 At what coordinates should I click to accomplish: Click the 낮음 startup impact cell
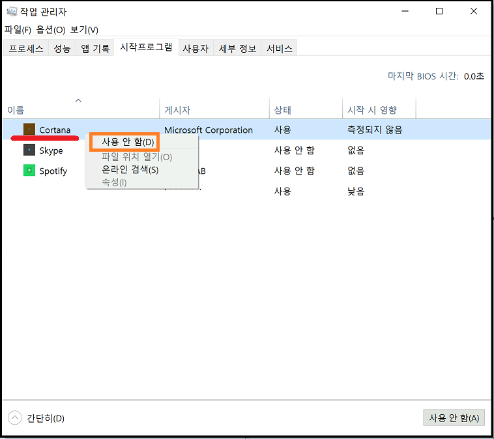(356, 191)
